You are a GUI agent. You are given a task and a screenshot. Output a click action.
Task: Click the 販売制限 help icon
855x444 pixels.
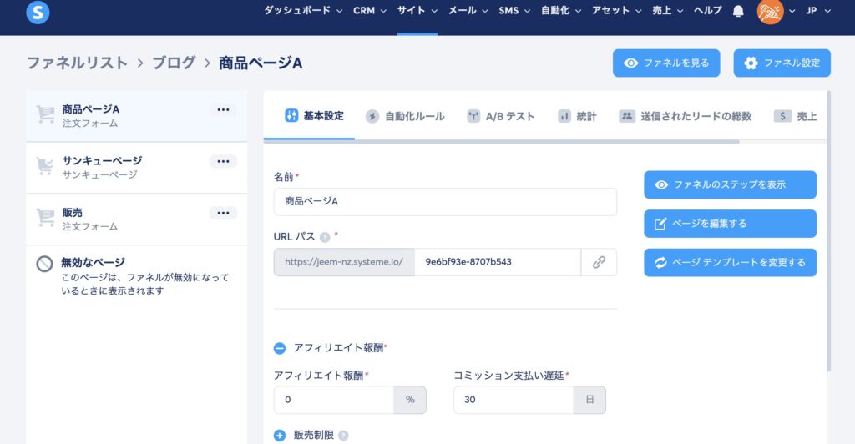[343, 435]
